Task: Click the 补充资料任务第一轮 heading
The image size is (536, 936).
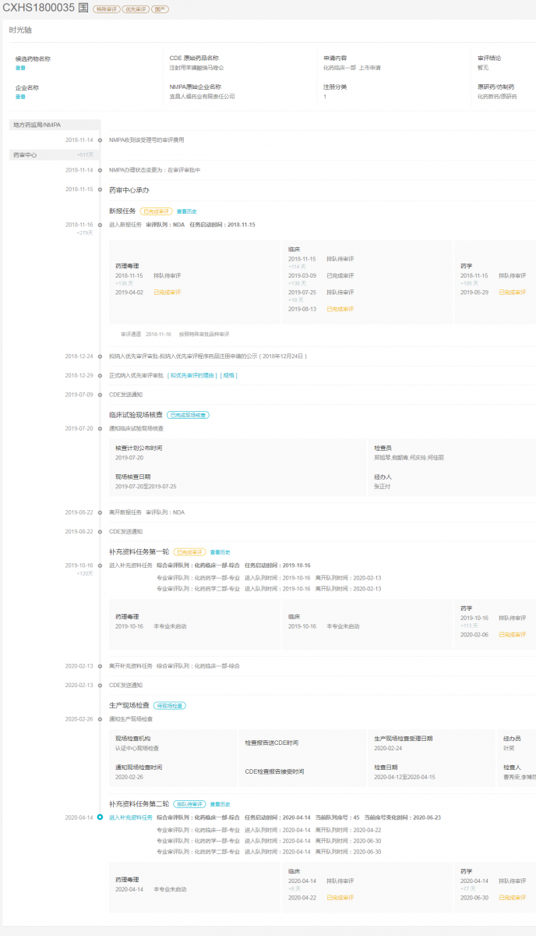Action: click(x=139, y=551)
